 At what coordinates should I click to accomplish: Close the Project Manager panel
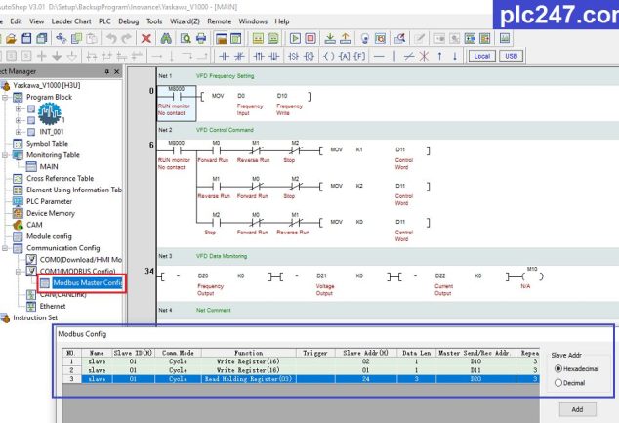(x=116, y=71)
